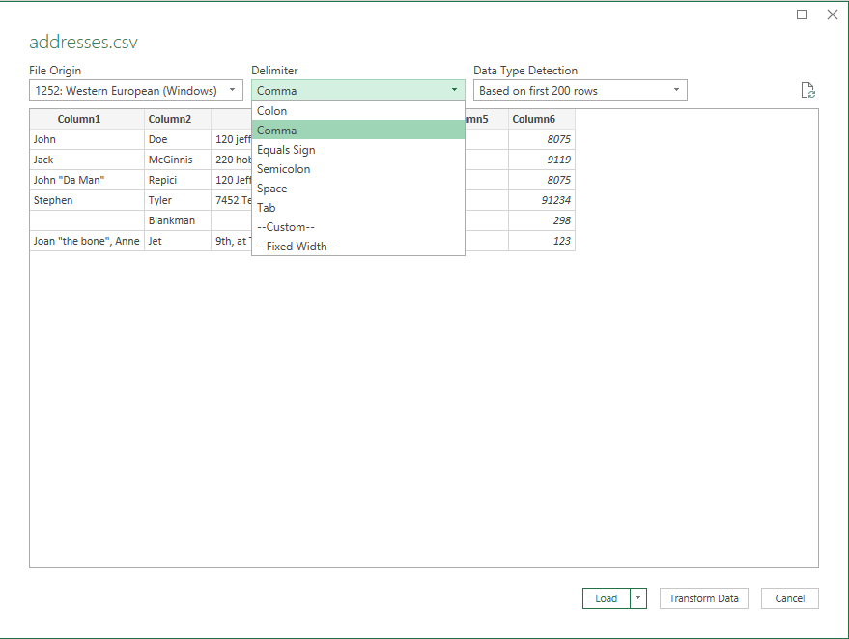Open the File Origin dropdown
849x639 pixels.
(136, 90)
